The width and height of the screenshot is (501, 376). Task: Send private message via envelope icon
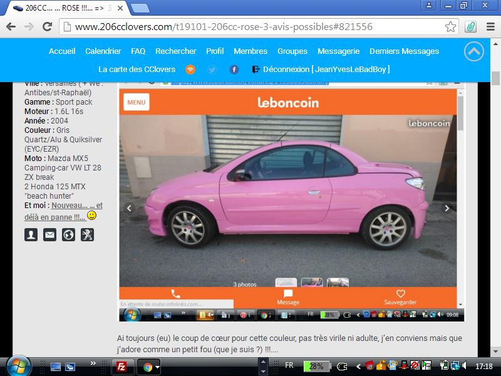pos(49,234)
